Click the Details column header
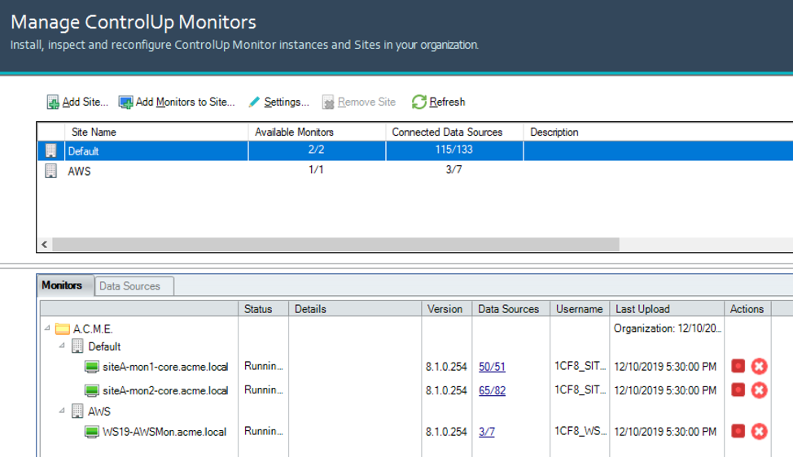The image size is (793, 457). tap(355, 309)
